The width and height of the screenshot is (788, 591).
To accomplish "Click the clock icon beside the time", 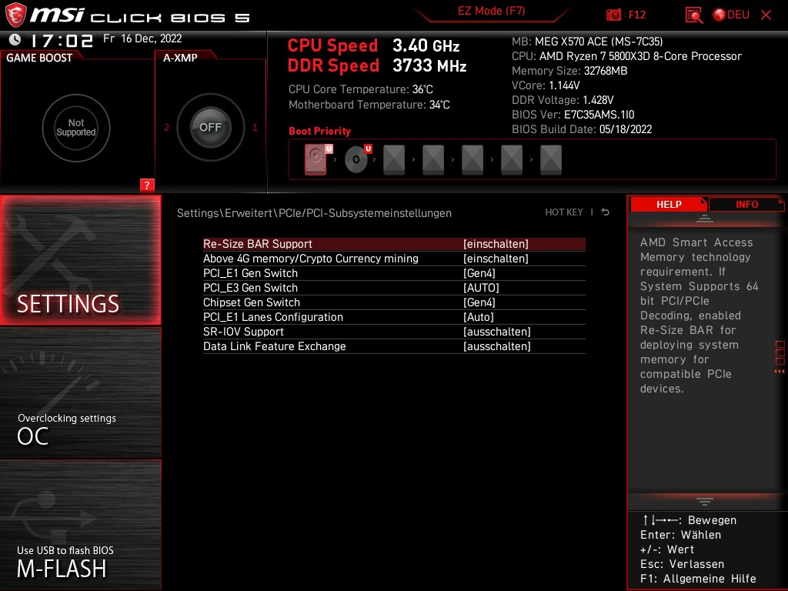I will click(x=15, y=39).
